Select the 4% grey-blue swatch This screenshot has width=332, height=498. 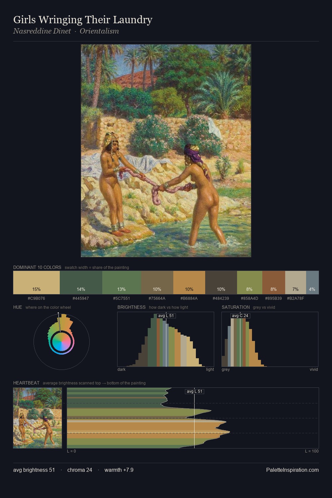[x=312, y=283]
